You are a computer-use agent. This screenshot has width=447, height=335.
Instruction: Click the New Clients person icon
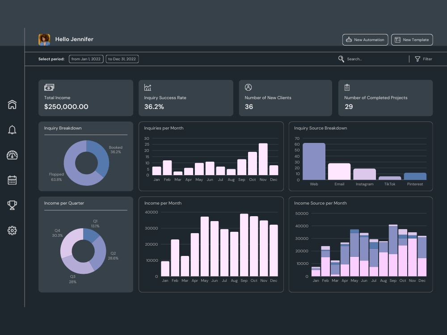248,88
